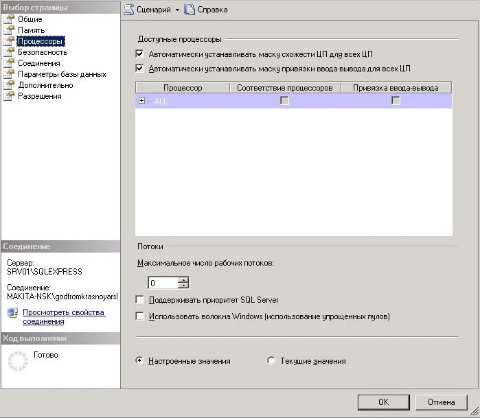This screenshot has width=480, height=418.
Task: Check Привязка ввода-вывода box for ALL
Action: [x=396, y=101]
